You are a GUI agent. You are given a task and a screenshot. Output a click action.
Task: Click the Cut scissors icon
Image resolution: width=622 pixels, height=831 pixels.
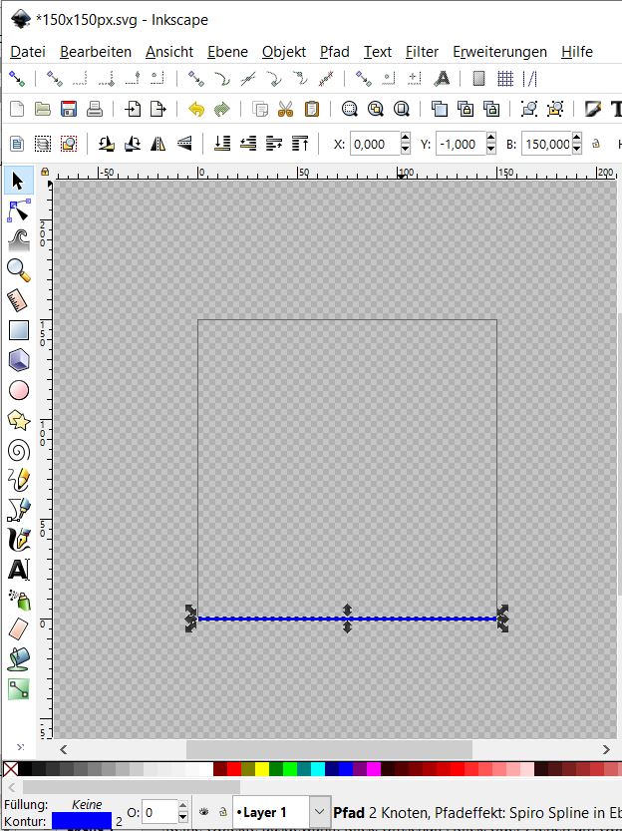point(286,109)
